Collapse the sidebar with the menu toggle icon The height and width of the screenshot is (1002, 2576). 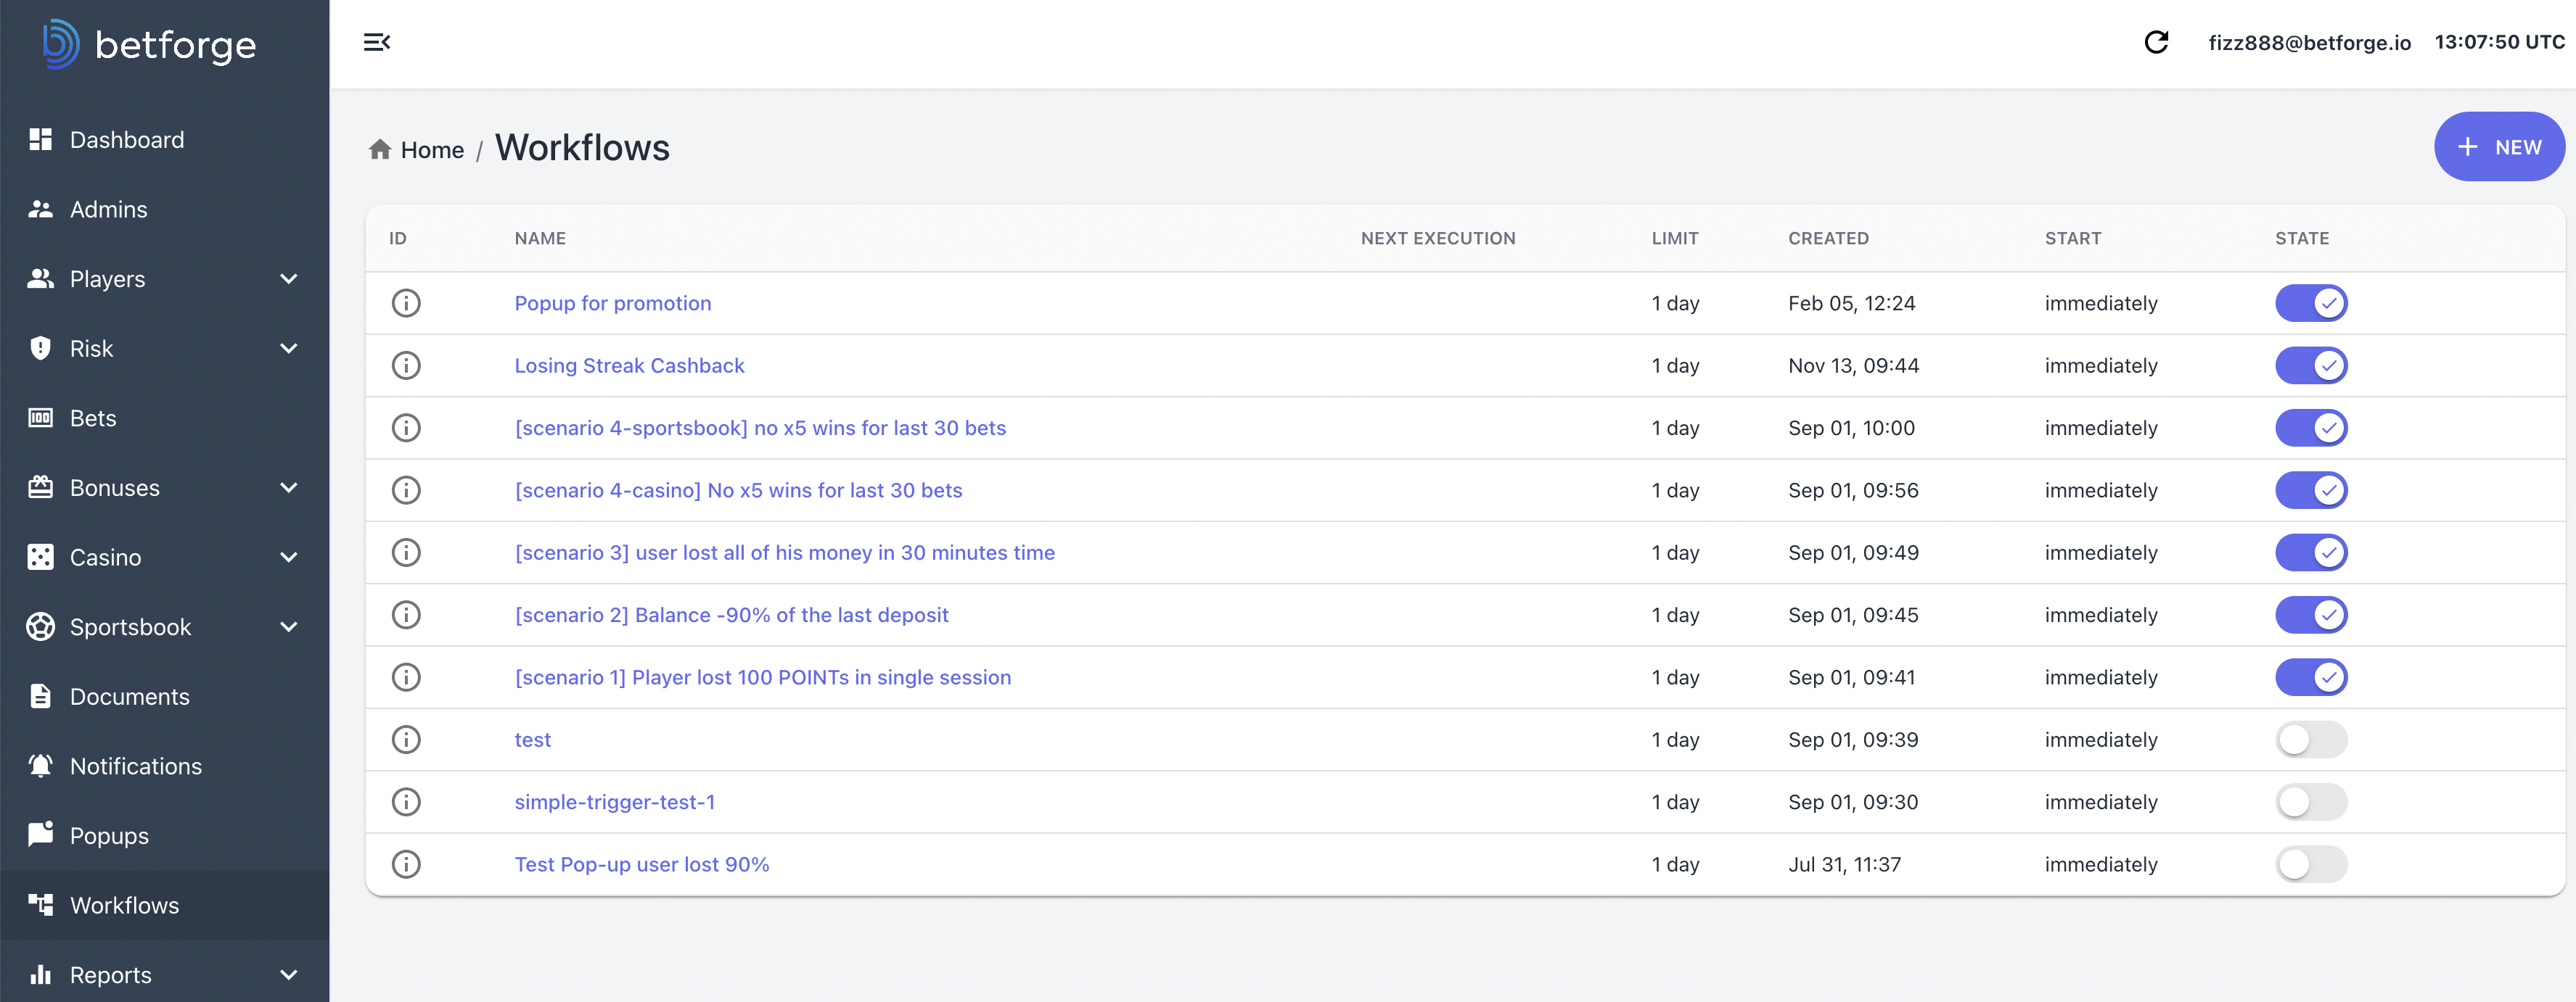coord(377,42)
